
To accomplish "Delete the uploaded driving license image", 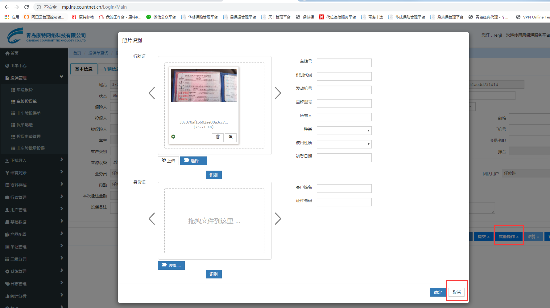I will [x=218, y=137].
